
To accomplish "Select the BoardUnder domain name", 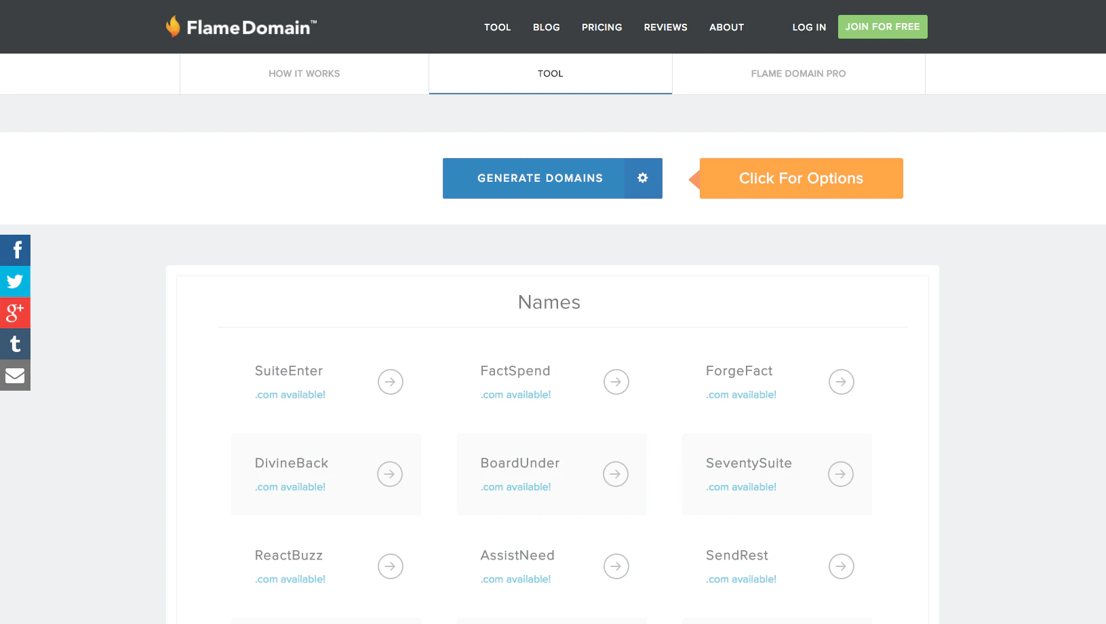I will [x=520, y=463].
